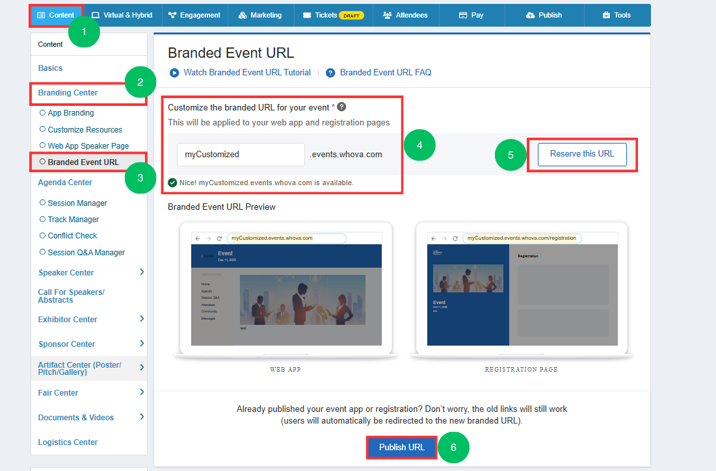Click the Exhibitor Center label

click(x=68, y=320)
